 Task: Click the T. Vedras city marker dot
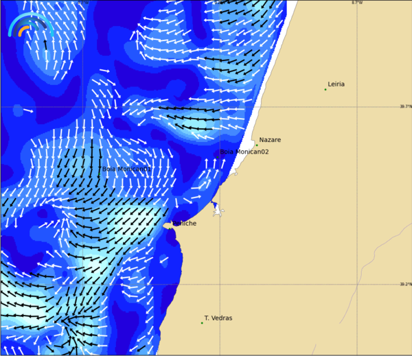coord(202,323)
